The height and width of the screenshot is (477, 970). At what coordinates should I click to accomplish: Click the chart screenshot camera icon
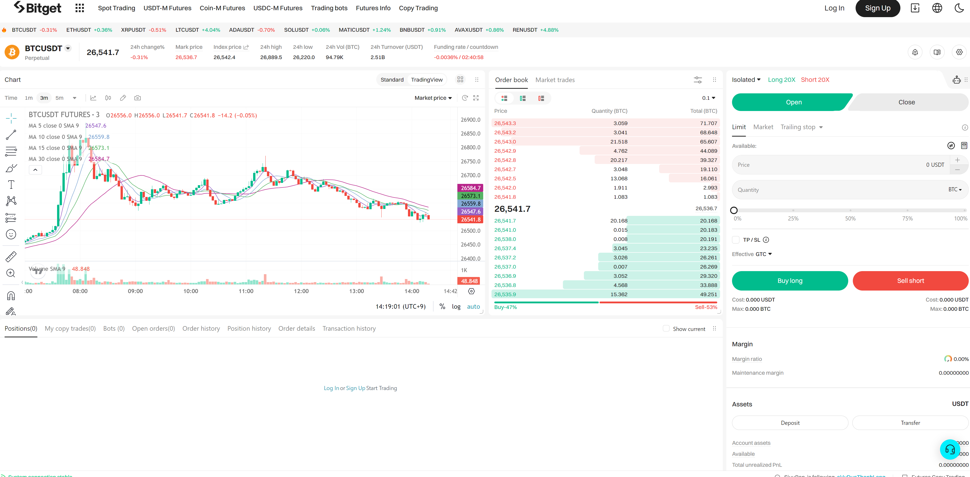click(137, 98)
